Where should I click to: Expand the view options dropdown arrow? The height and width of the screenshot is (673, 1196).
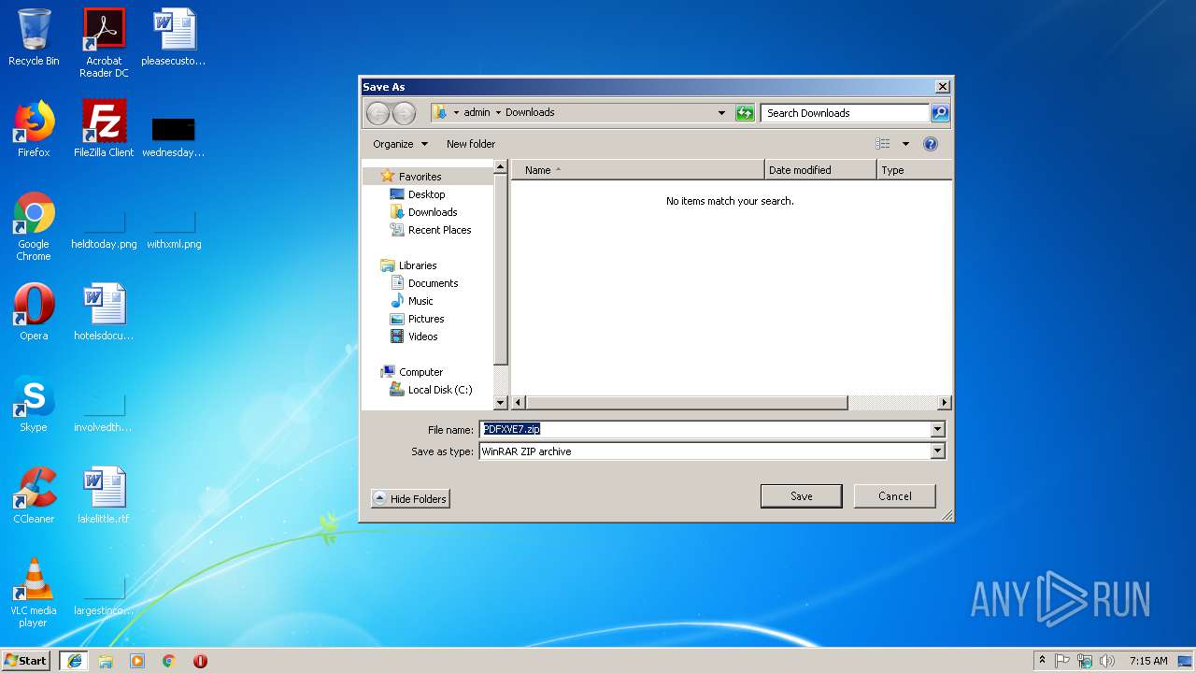click(x=905, y=144)
